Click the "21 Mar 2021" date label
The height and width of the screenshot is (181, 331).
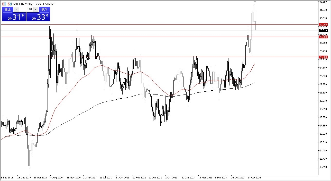pos(90,177)
